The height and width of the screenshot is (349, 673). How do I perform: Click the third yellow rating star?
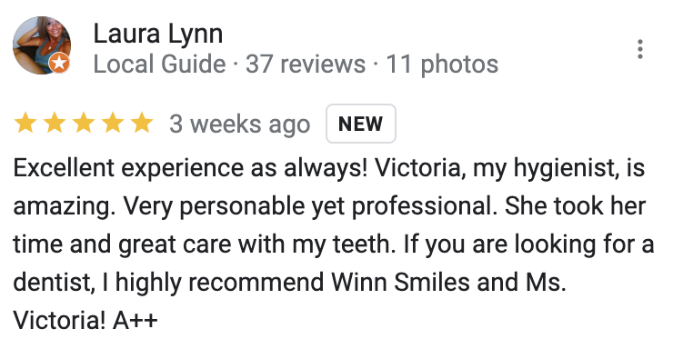[x=84, y=123]
